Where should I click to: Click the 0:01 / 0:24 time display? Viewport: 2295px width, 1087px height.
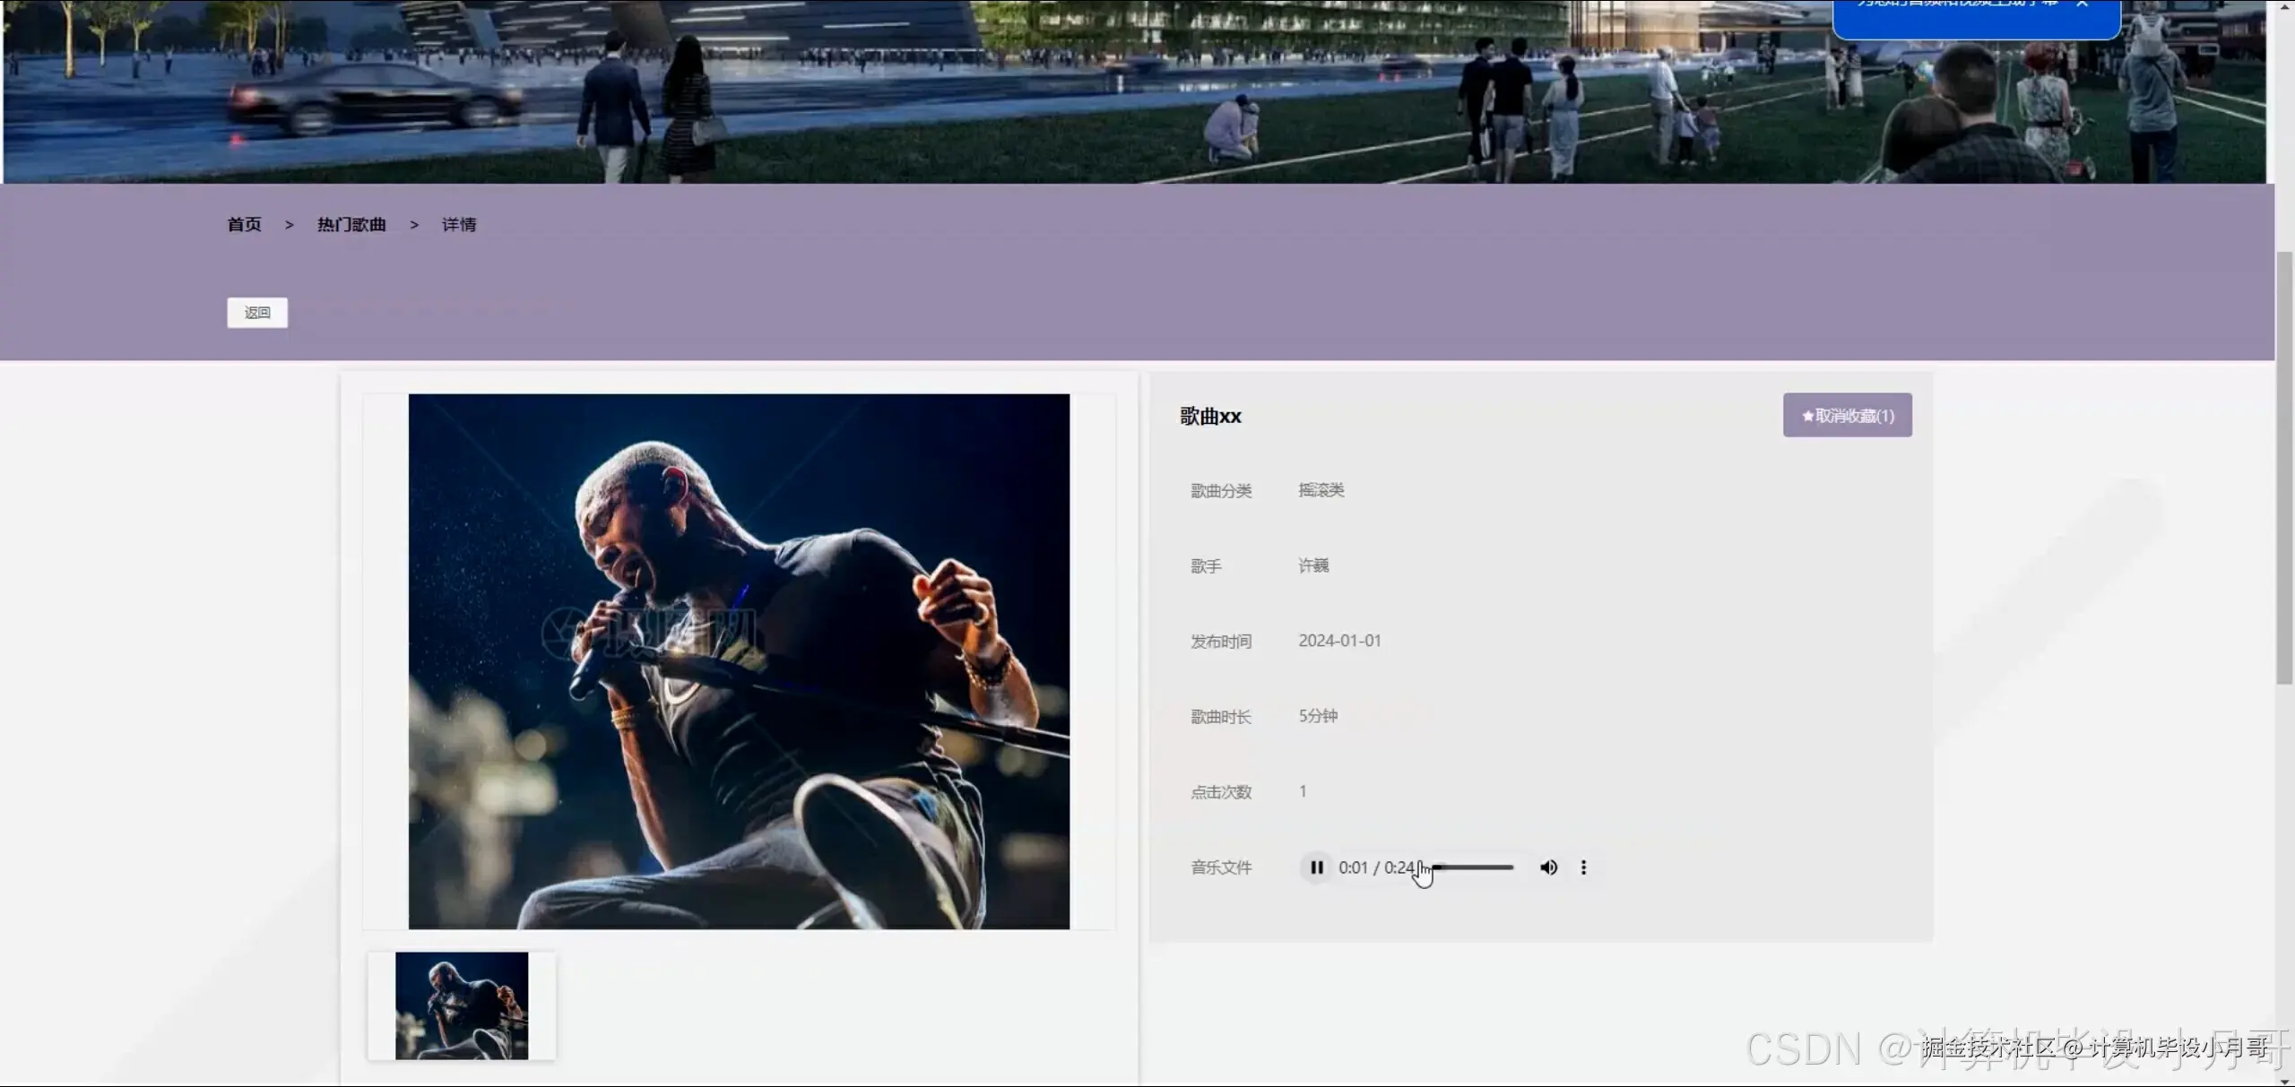click(1376, 867)
